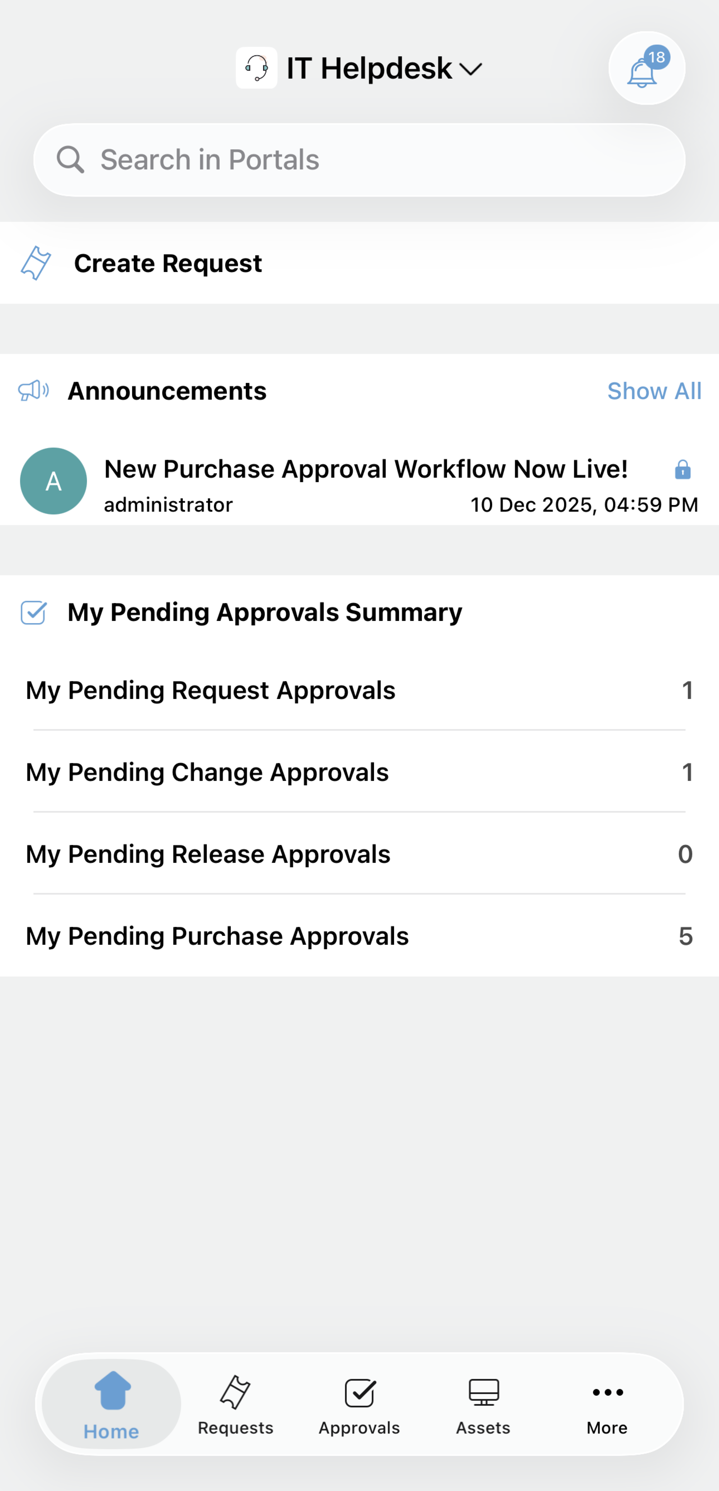The height and width of the screenshot is (1491, 719).
Task: Tap the search magnifier icon
Action: 70,160
